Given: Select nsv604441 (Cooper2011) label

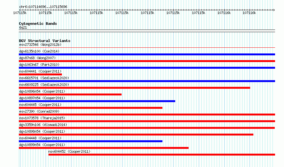Looking at the screenshot, I should point(40,71).
